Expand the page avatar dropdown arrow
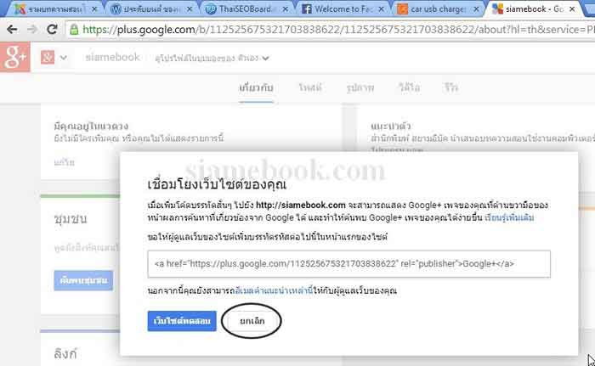595x366 pixels. pos(64,58)
